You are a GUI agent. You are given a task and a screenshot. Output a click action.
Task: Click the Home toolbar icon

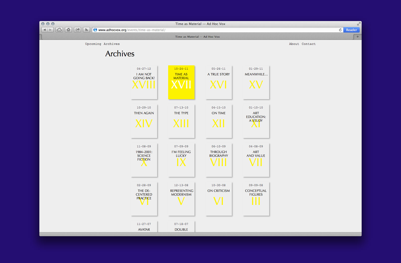(x=68, y=30)
